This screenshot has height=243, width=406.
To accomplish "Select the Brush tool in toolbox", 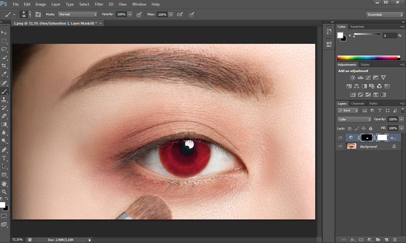I will pyautogui.click(x=4, y=91).
